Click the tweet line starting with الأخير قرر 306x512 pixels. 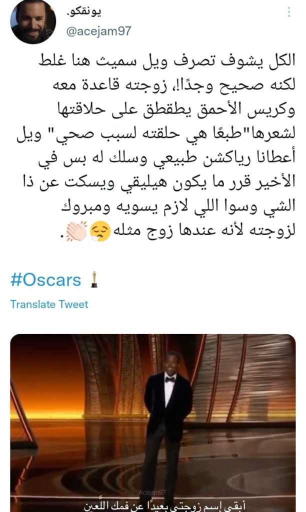159,182
